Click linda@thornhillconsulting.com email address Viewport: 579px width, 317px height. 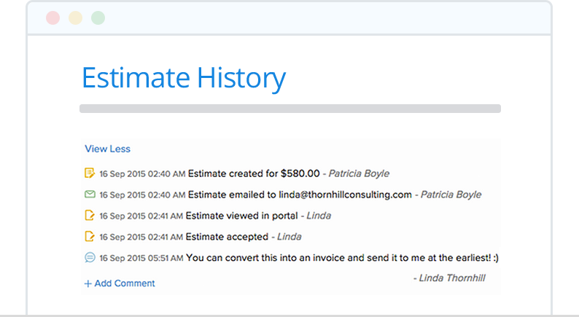pos(345,195)
